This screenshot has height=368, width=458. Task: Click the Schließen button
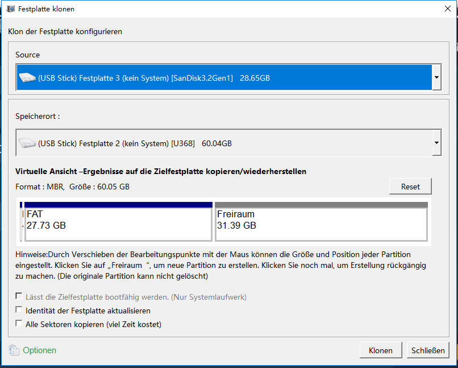pyautogui.click(x=427, y=350)
